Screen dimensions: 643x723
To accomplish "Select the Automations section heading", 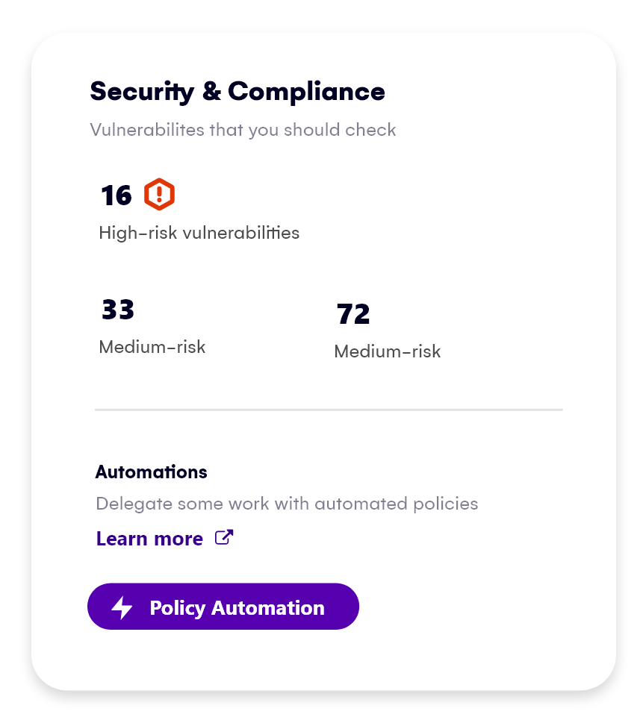I will click(x=151, y=472).
